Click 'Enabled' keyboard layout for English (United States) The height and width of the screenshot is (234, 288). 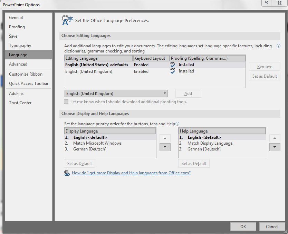(141, 65)
